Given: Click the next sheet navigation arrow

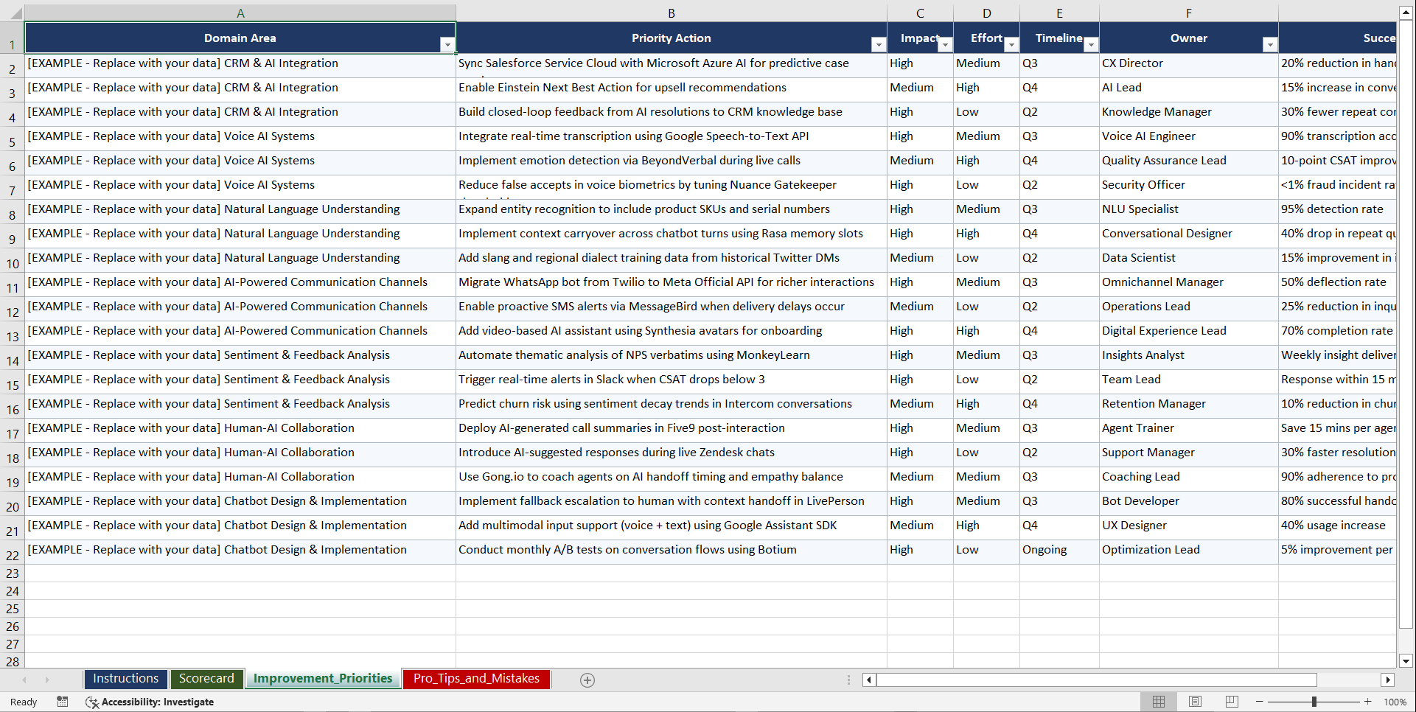Looking at the screenshot, I should (x=47, y=680).
